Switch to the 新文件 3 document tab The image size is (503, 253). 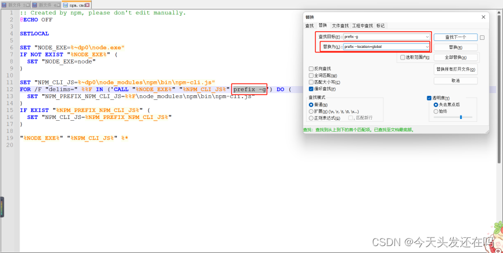[x=16, y=5]
